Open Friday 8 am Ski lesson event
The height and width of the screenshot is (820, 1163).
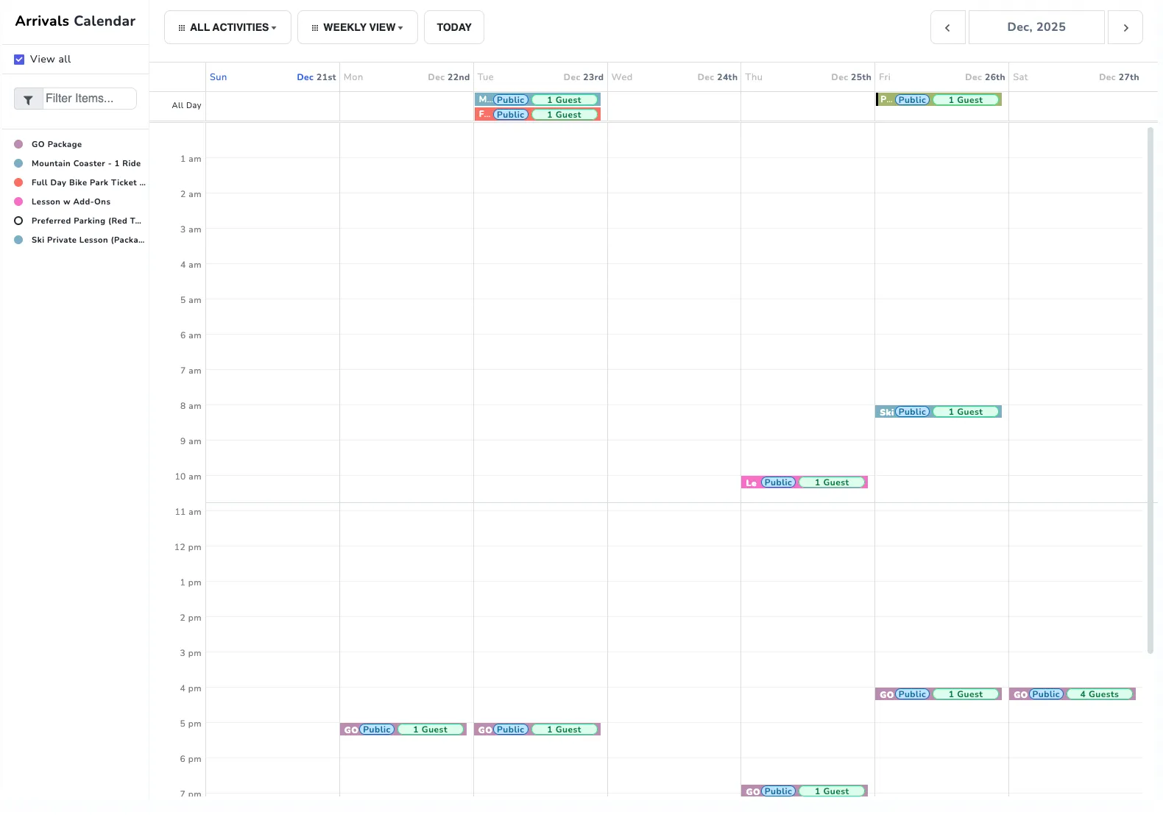point(938,412)
